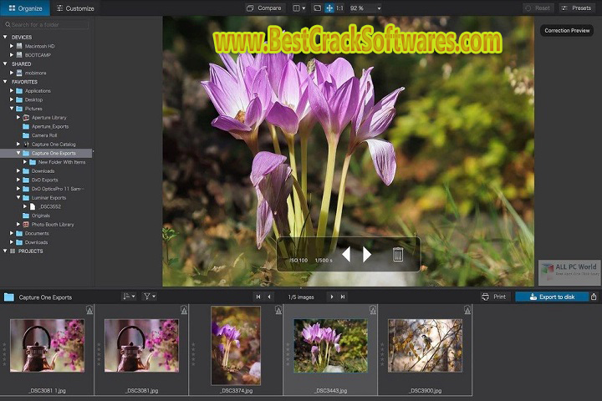Click the Capture One Catalog icon
This screenshot has width=602, height=401.
[26, 145]
